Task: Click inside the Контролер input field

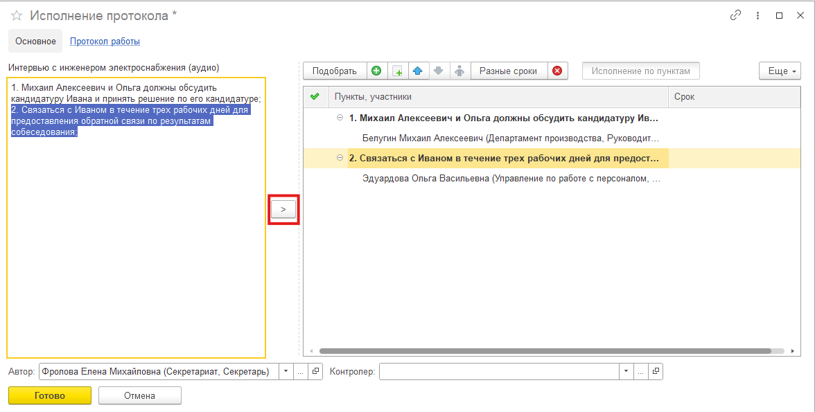Action: [499, 371]
